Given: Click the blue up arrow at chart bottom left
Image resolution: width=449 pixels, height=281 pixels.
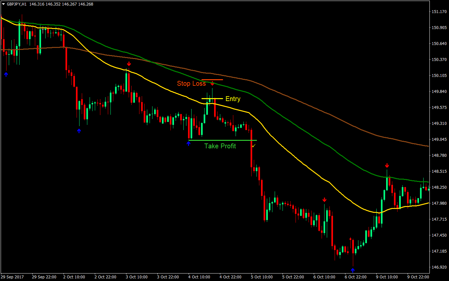Looking at the screenshot, I should (6, 74).
